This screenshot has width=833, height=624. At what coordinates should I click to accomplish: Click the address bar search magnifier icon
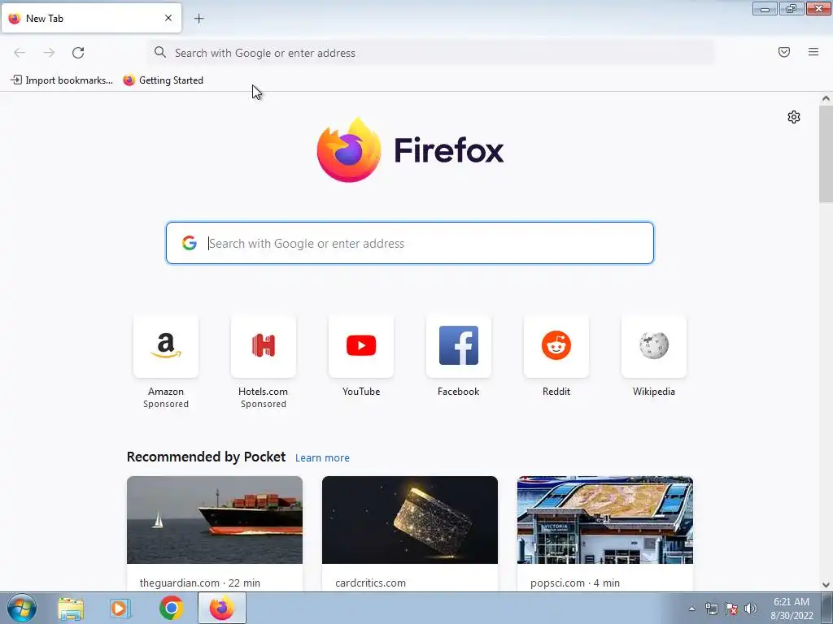click(x=160, y=52)
